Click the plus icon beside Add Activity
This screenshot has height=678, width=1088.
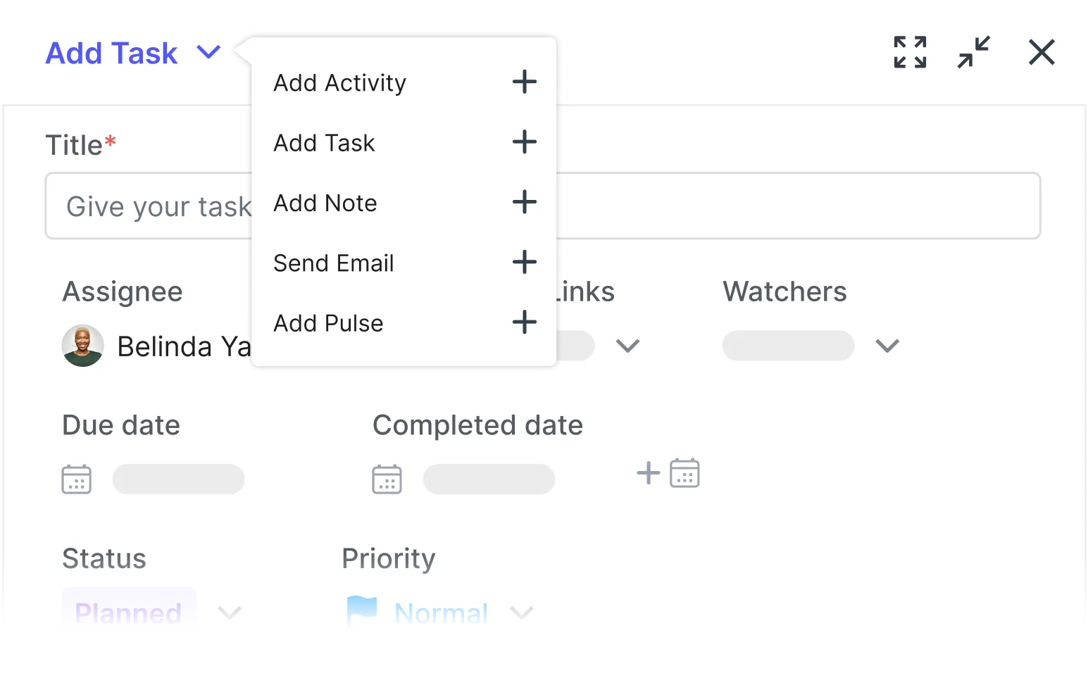[525, 82]
